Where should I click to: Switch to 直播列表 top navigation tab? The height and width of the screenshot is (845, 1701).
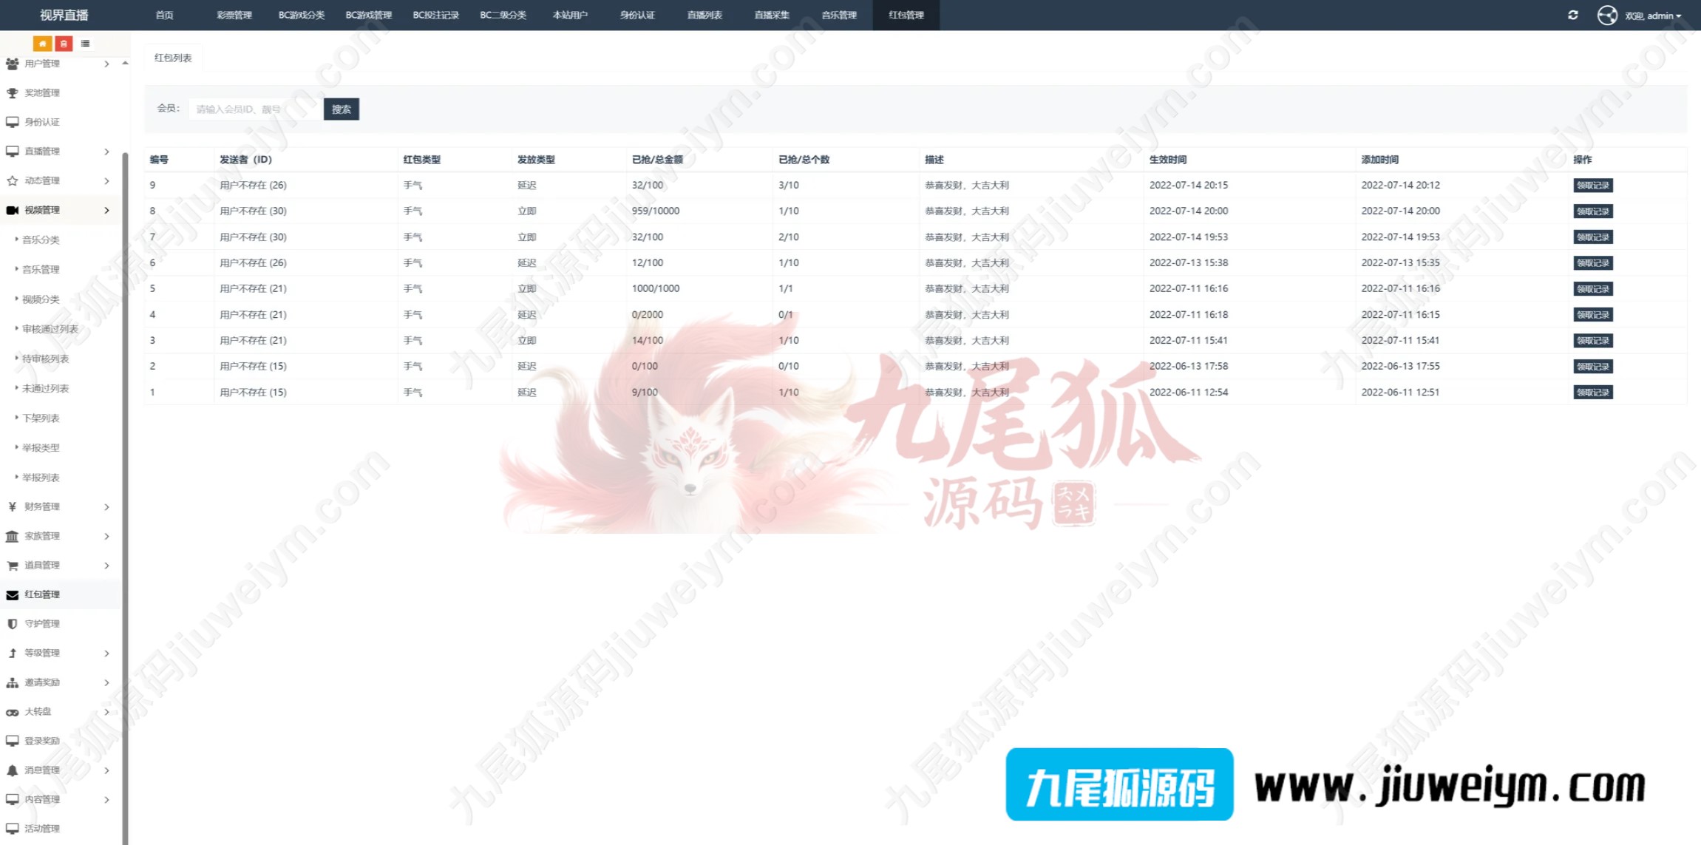click(x=704, y=15)
